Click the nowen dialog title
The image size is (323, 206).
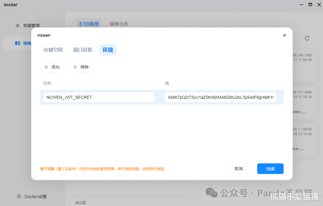click(x=44, y=35)
